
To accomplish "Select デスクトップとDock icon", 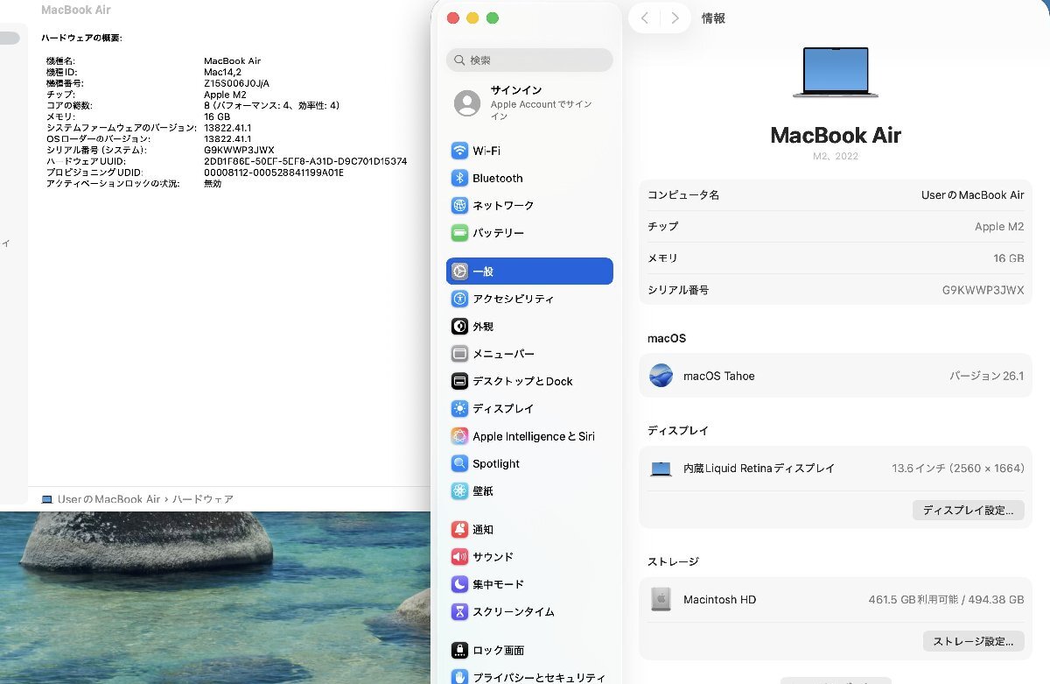I will [459, 381].
